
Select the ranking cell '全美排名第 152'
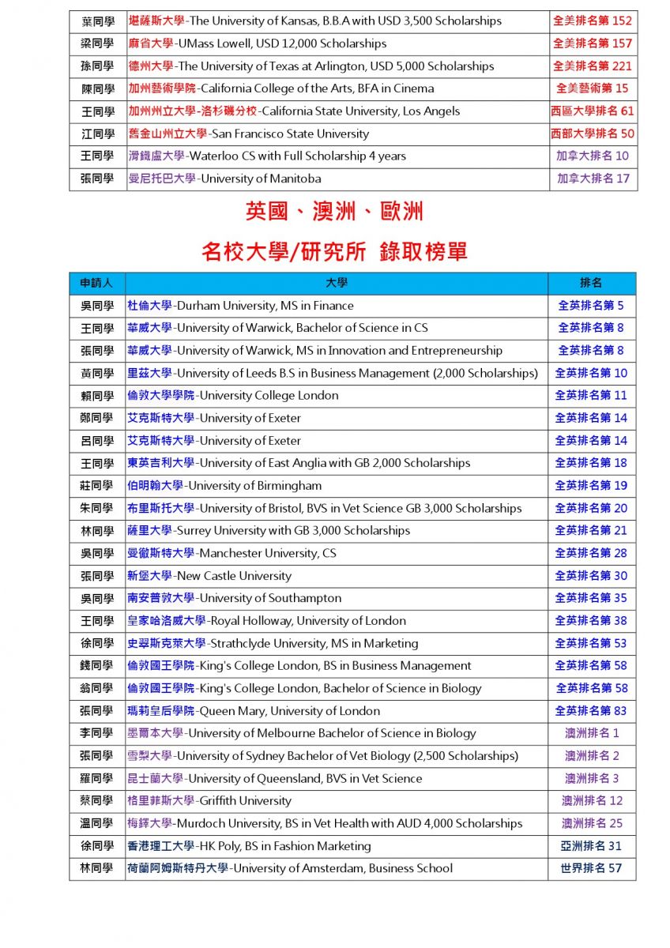tap(593, 21)
